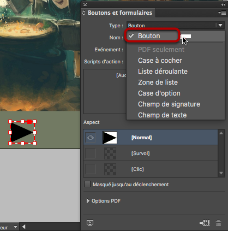Click the preview spread icon at panel bottom
The image size is (228, 231).
point(90,222)
